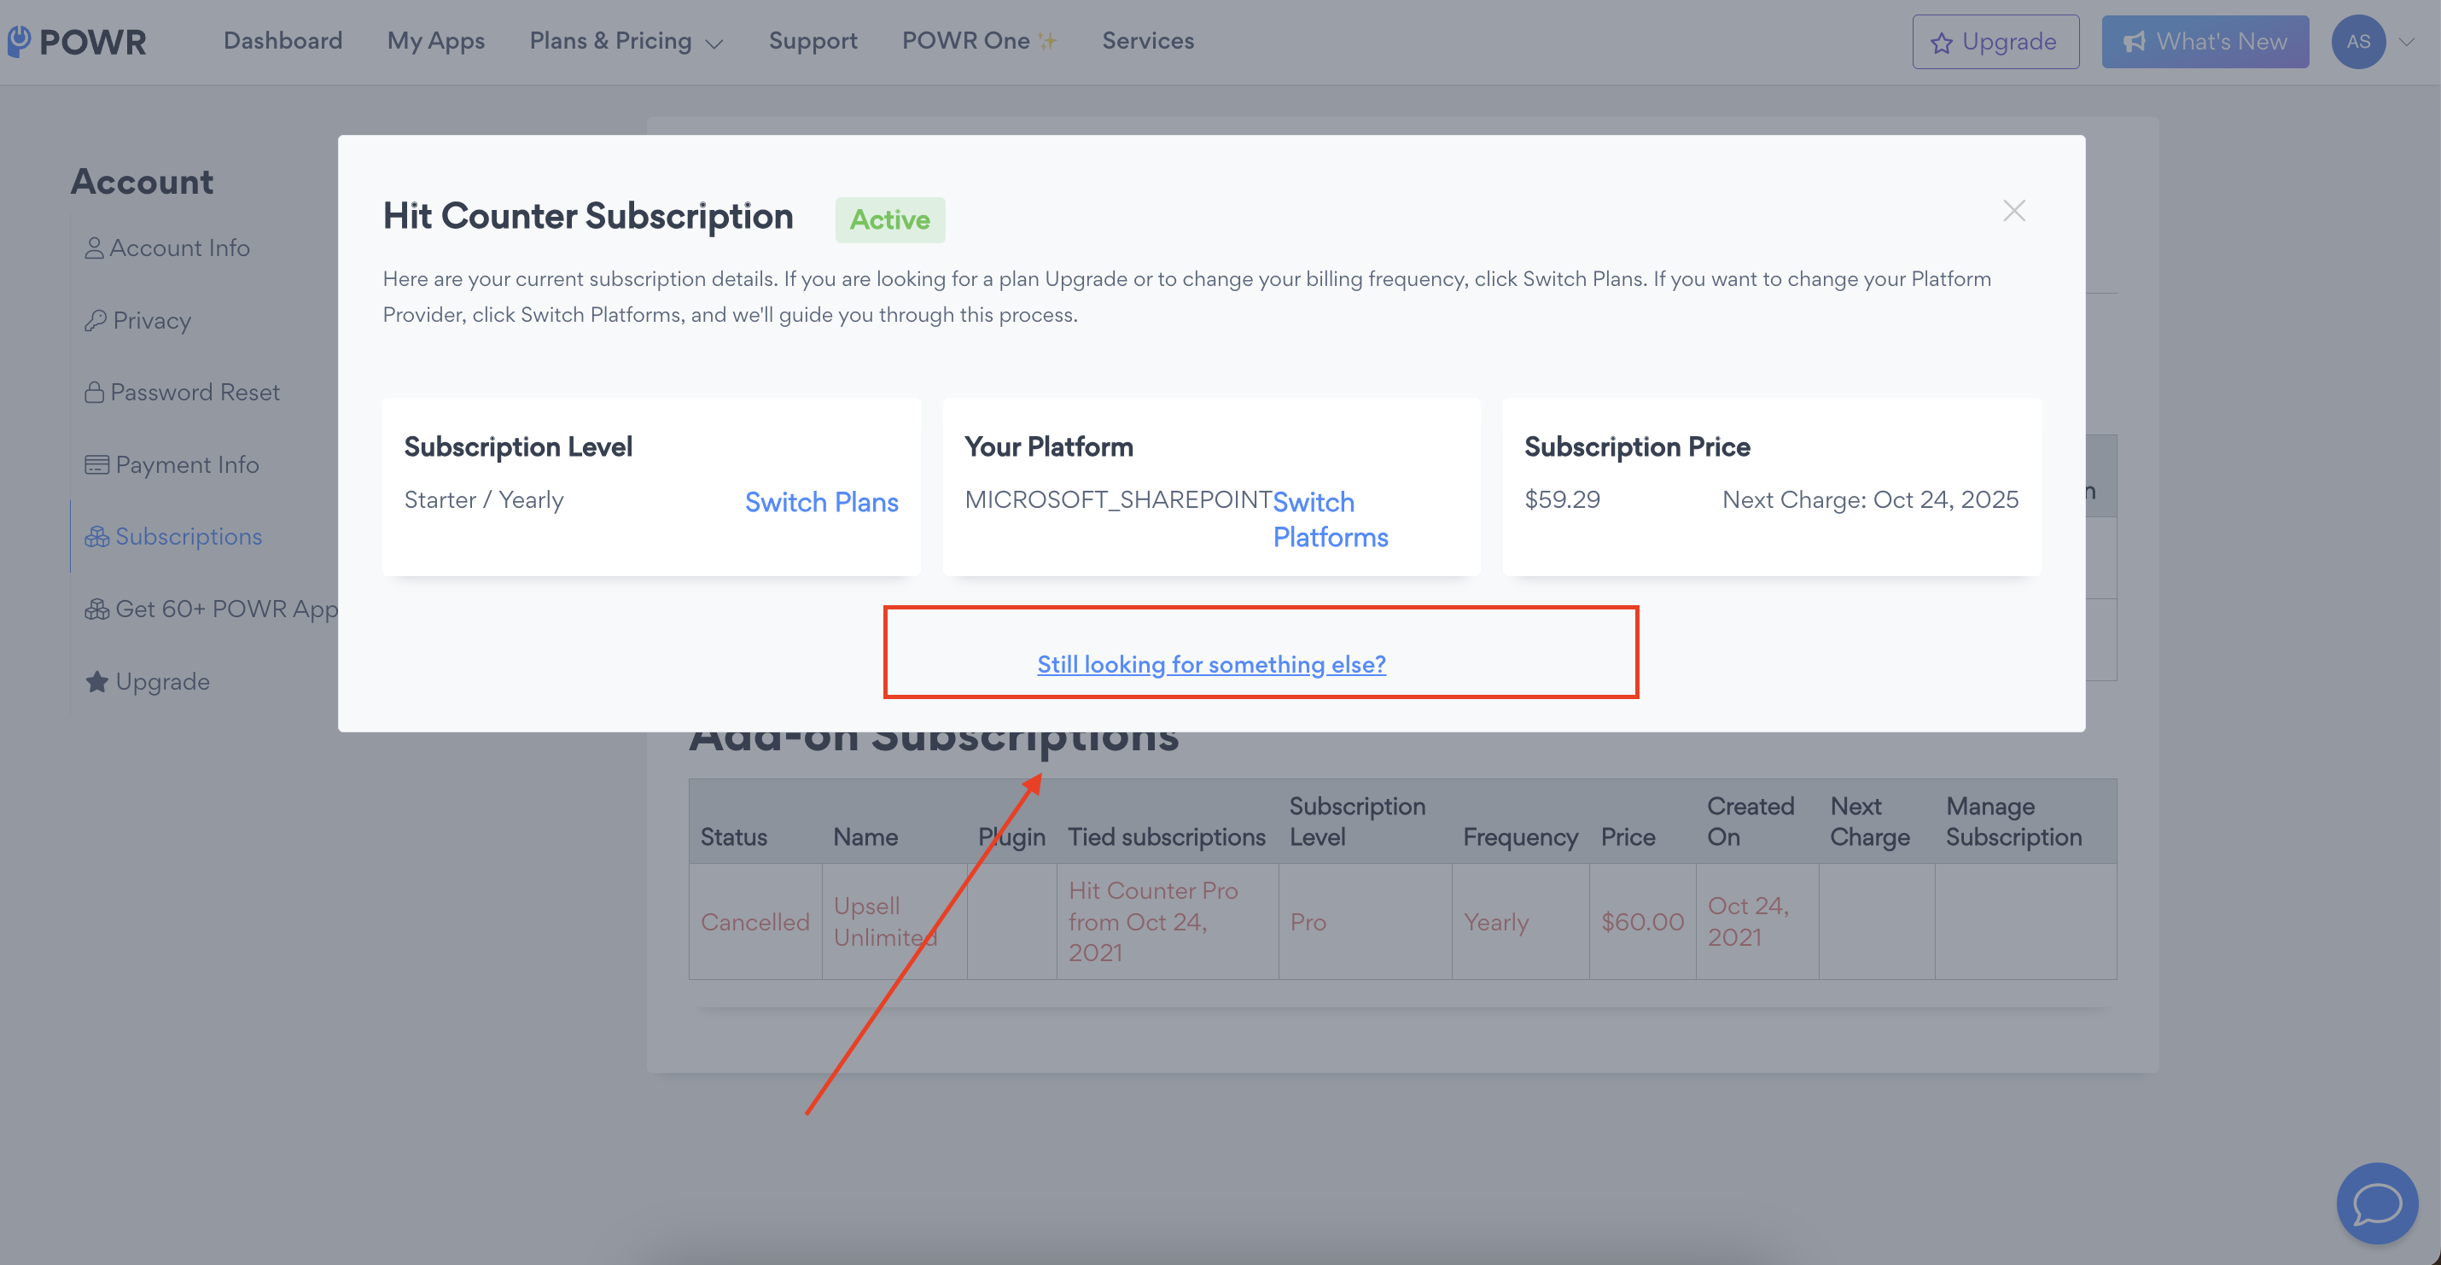2441x1265 pixels.
Task: Click the POWR logo icon
Action: pyautogui.click(x=19, y=41)
